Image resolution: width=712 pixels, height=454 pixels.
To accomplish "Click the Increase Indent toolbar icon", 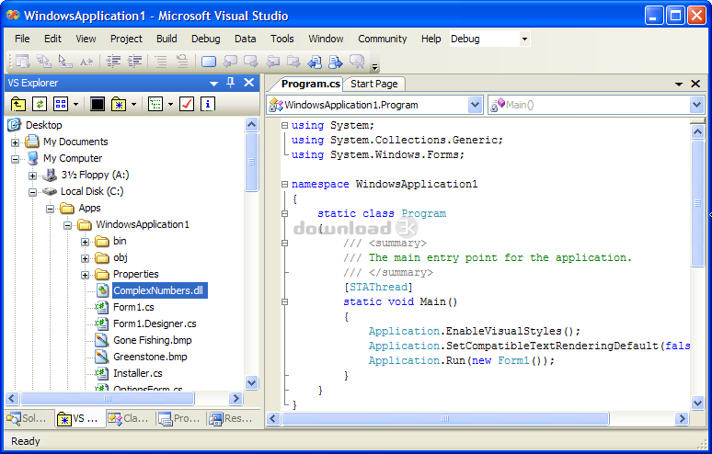I will (x=135, y=62).
